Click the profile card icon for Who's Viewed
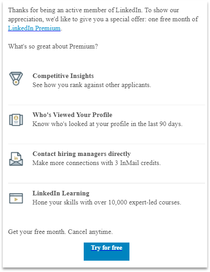This screenshot has height=272, width=210. 16,120
